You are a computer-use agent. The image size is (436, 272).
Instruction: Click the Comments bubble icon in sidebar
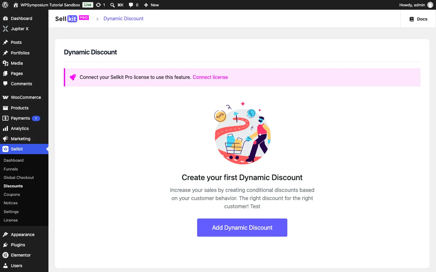tap(5, 84)
